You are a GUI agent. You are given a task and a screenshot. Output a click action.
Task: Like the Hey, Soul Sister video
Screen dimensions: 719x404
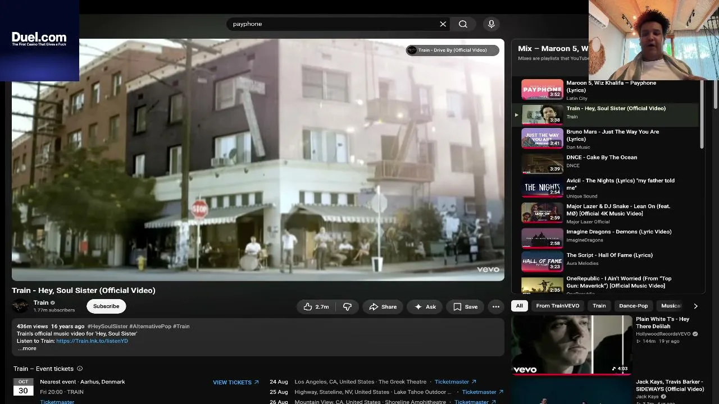pos(316,307)
